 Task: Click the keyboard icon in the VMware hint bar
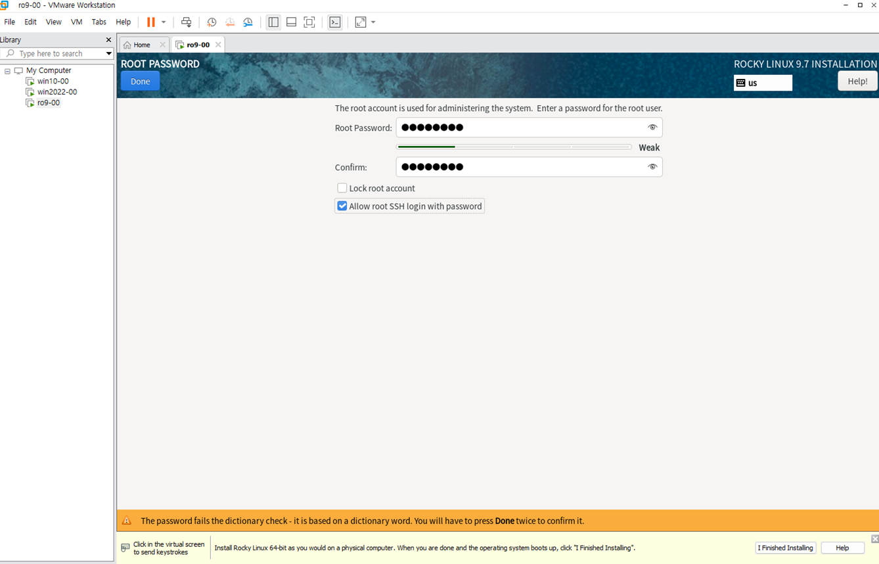tap(125, 548)
